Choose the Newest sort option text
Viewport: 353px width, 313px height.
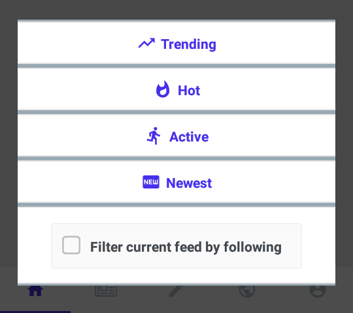tap(189, 183)
